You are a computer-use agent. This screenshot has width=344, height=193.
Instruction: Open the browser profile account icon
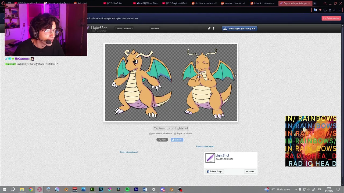coord(330,10)
